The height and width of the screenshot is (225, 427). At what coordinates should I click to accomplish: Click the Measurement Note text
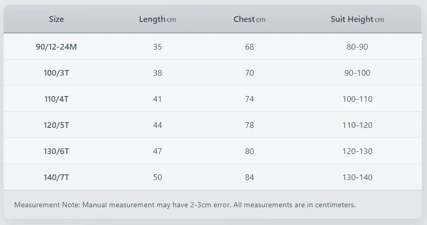[x=184, y=205]
